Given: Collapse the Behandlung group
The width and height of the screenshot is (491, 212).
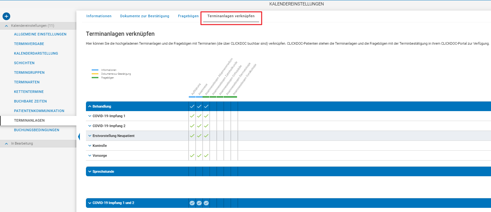Looking at the screenshot, I should [x=90, y=106].
